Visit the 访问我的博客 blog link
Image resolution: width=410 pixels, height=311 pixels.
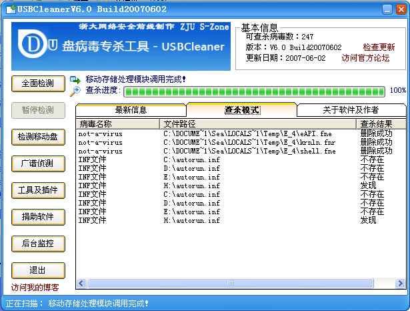click(x=35, y=288)
